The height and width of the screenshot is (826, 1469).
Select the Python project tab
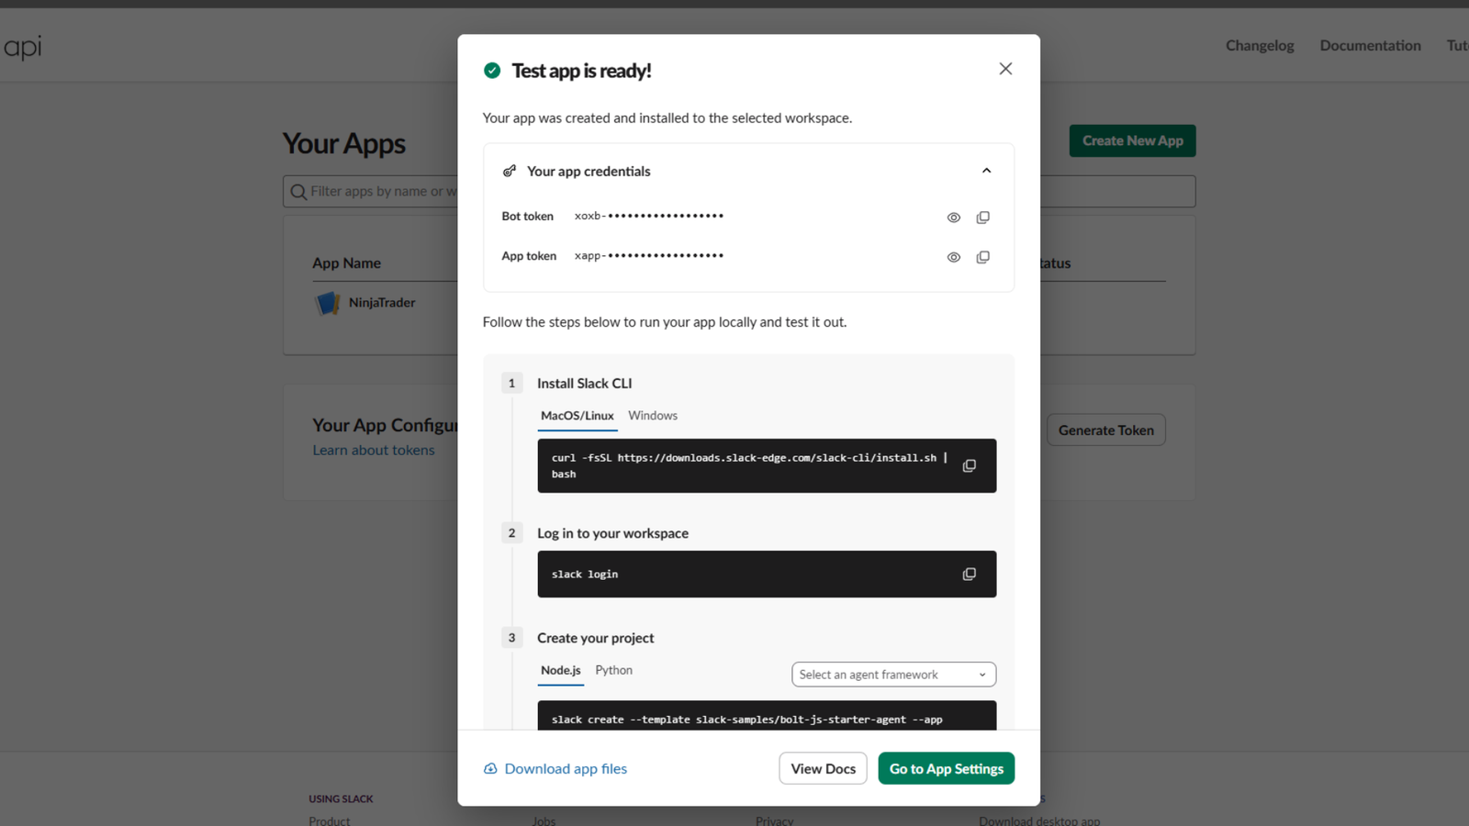click(613, 670)
